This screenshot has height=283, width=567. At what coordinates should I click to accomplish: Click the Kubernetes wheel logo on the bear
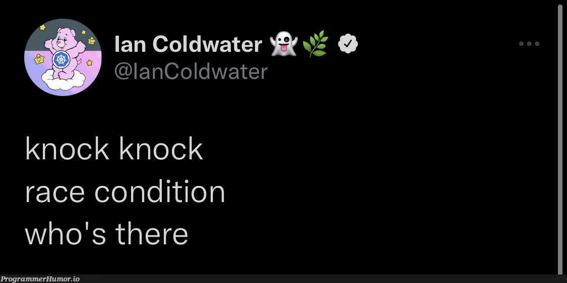(60, 60)
